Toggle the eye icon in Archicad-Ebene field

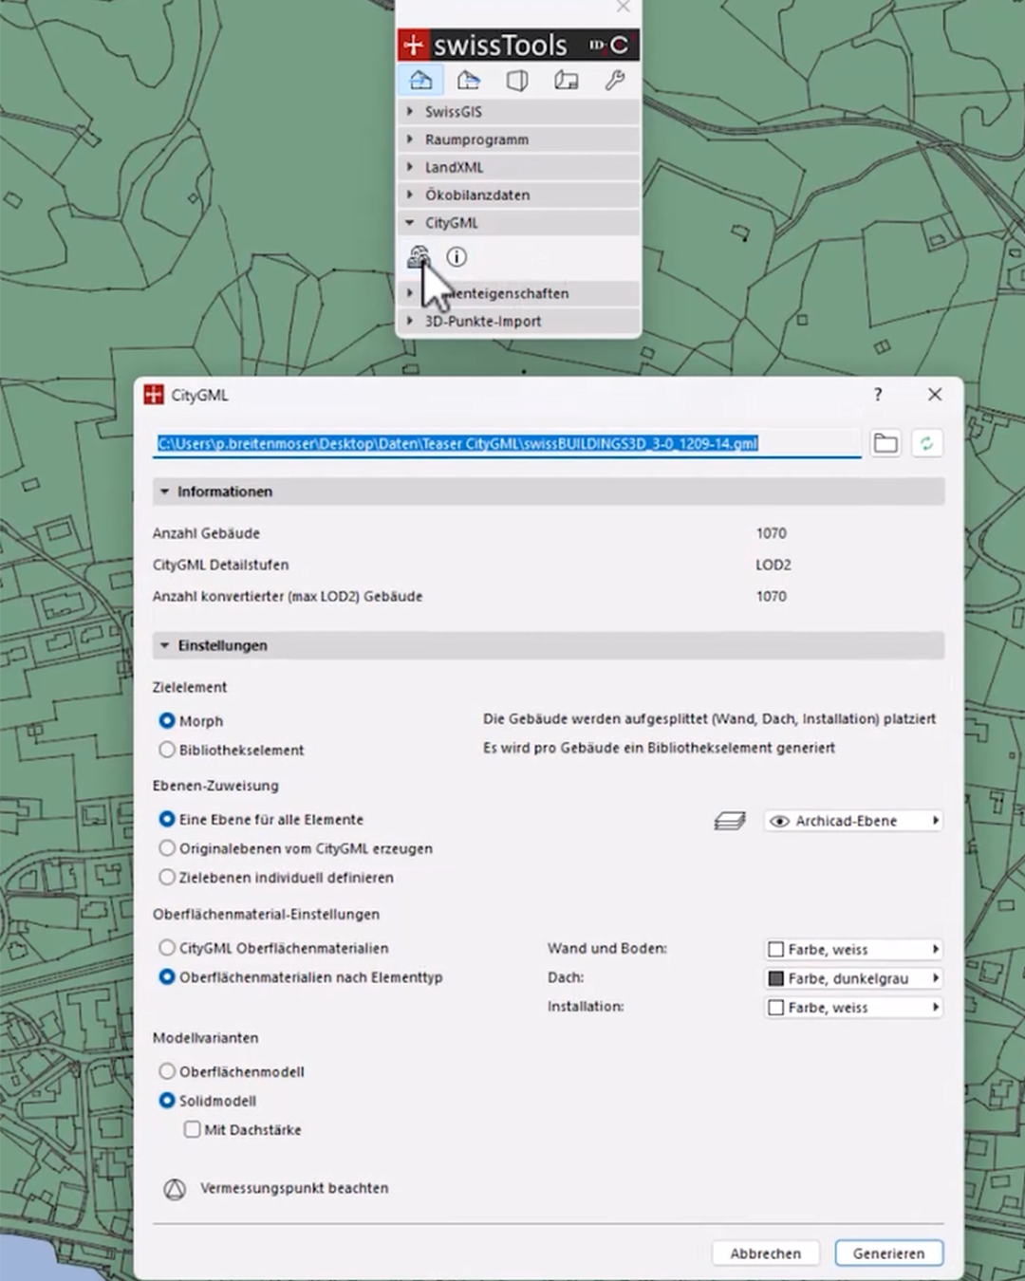tap(780, 821)
